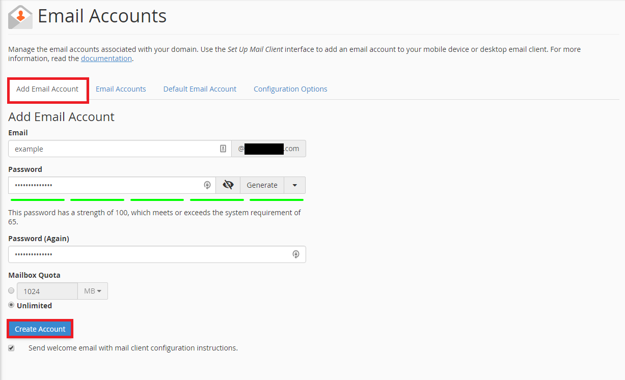Open the documentation link
Image resolution: width=625 pixels, height=380 pixels.
click(106, 59)
